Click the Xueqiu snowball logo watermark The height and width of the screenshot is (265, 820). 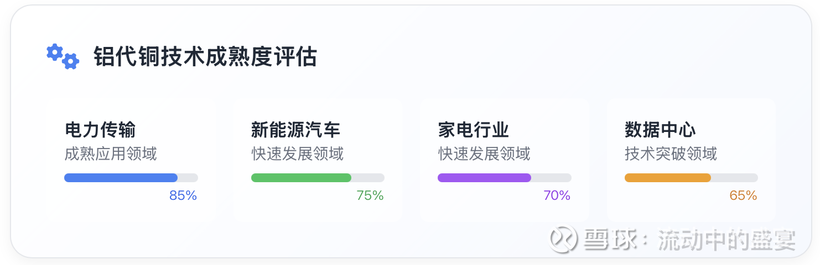point(563,240)
